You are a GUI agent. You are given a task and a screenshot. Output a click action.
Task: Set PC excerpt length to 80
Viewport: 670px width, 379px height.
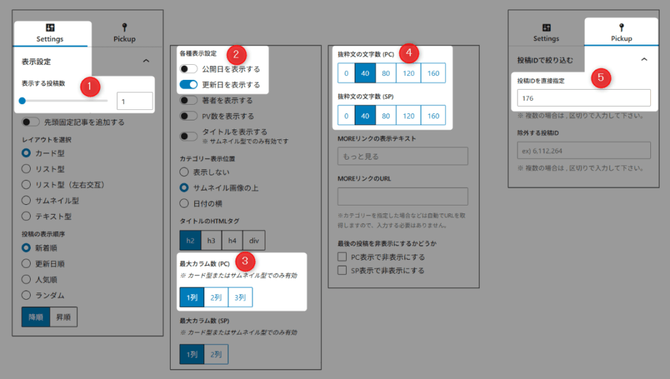point(386,73)
